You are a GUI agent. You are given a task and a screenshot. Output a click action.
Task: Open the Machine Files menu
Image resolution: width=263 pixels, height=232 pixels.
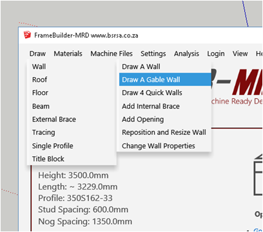click(112, 53)
